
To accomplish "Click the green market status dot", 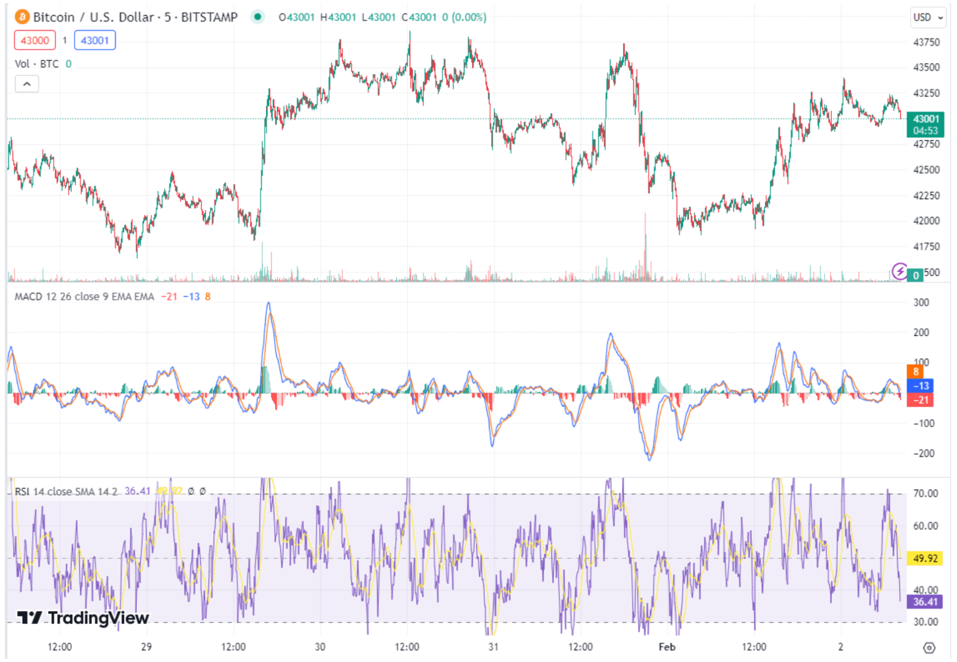I will click(x=257, y=17).
